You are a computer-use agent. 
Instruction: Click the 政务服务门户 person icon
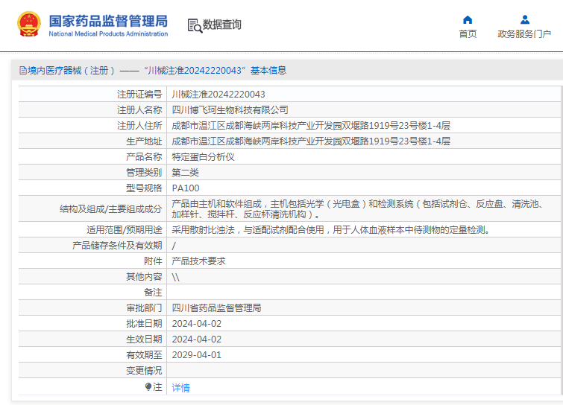(524, 19)
